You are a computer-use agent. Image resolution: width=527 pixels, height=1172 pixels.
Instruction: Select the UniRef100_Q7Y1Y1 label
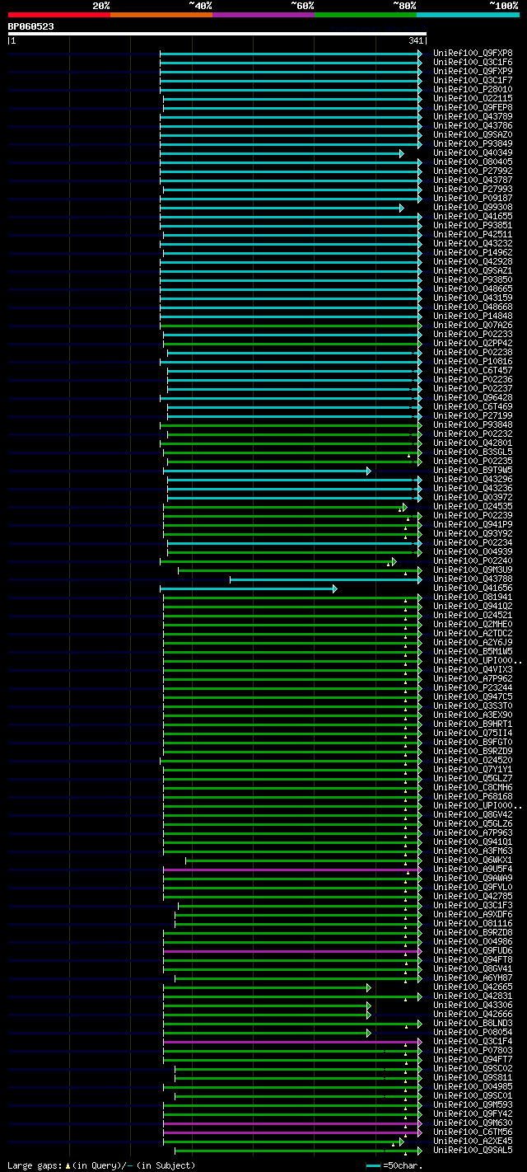(x=473, y=770)
